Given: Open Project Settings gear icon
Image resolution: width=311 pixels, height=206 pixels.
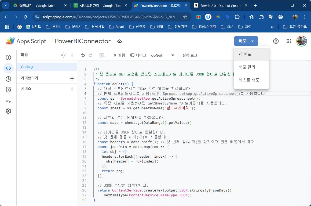Looking at the screenshot, I should (8, 111).
